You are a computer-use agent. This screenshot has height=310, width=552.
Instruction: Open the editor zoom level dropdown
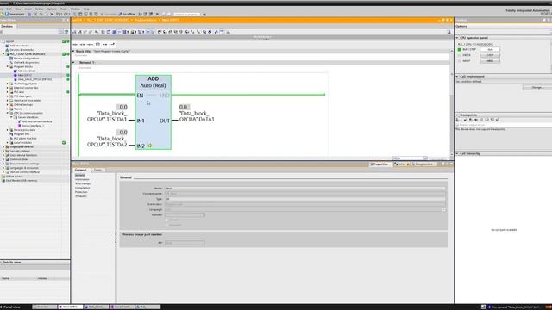[x=425, y=158]
